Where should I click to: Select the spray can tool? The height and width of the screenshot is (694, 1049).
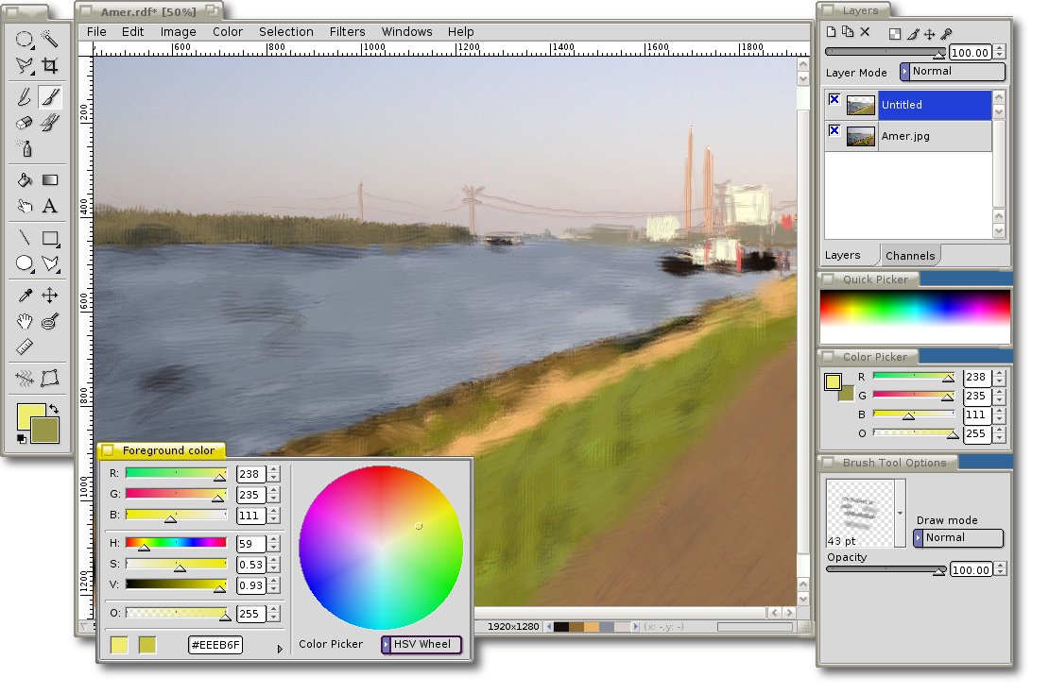[x=24, y=148]
